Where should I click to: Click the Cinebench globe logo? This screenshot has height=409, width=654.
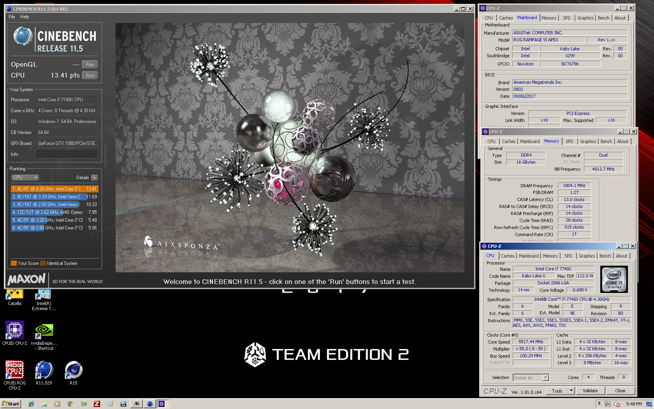[23, 37]
